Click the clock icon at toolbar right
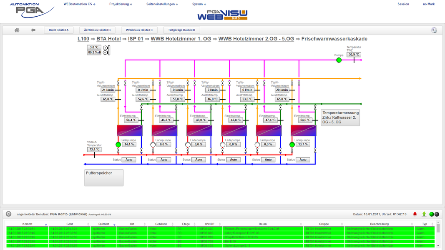This screenshot has height=250, width=445. coord(434,30)
